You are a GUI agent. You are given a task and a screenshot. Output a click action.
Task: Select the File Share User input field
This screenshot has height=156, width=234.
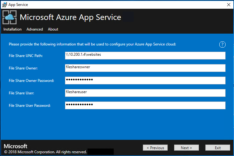click(145, 93)
